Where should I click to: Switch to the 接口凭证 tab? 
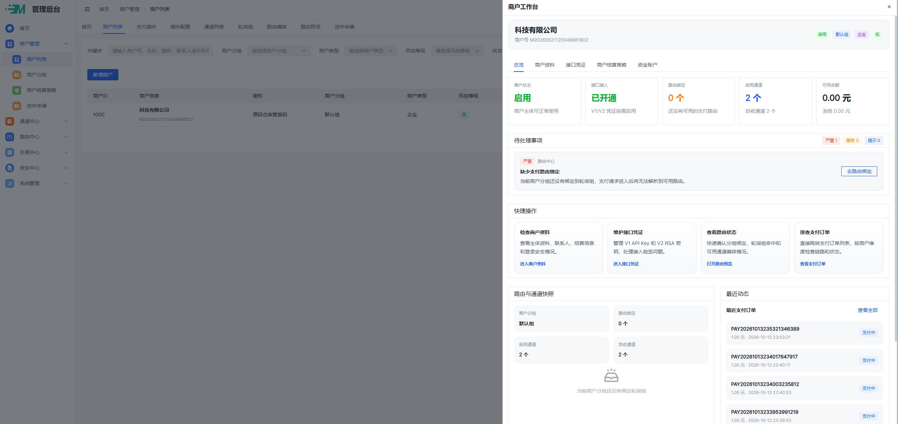(575, 65)
